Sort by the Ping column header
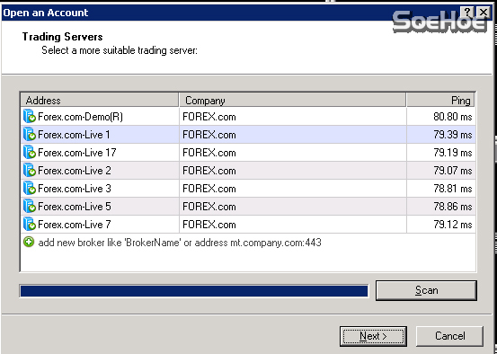Viewport: 497px width, 354px height. [441, 100]
